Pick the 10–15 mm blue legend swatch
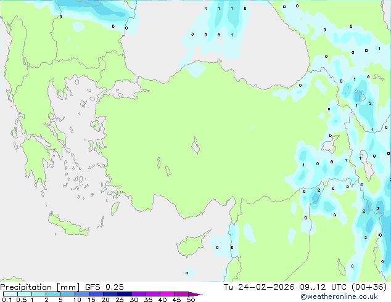This screenshot has width=391, height=302. tap(82, 294)
